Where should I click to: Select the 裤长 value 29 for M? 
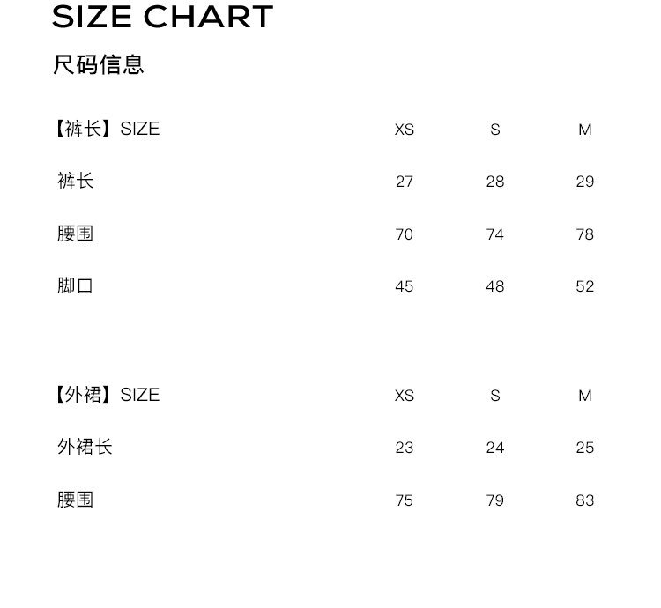[585, 182]
